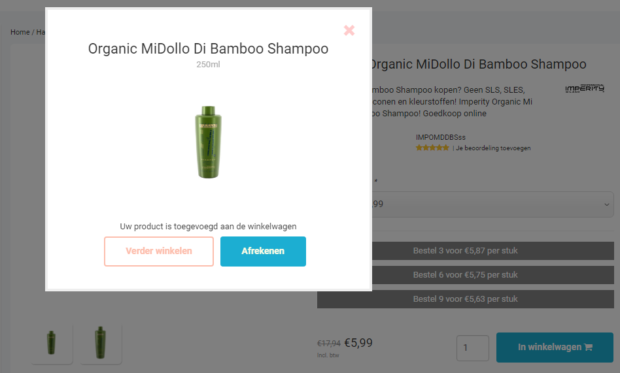Go to the Home breadcrumb link
Viewport: 620px width, 373px height.
tap(20, 32)
